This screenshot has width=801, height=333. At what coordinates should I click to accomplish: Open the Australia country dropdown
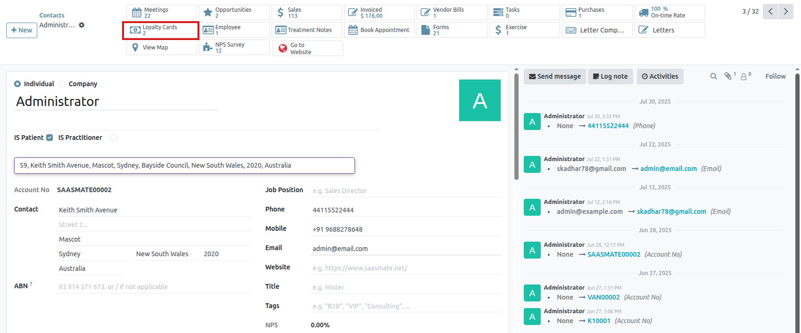(89, 268)
